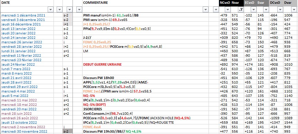This screenshot has width=298, height=134.
Task: Open filter dropdown above the s-2 codes column
Action: pos(69,10)
